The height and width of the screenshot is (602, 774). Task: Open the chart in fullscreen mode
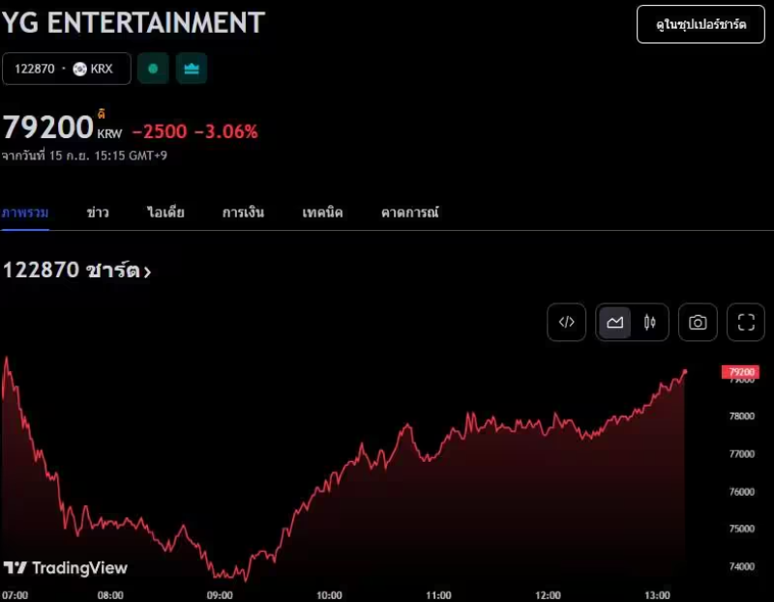pos(746,323)
